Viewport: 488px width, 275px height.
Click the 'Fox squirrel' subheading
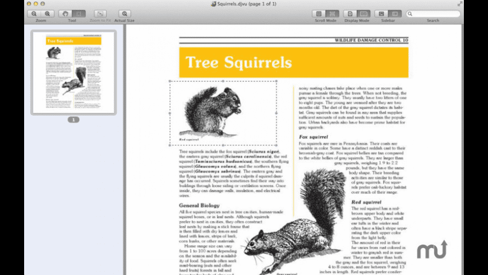tap(313, 137)
